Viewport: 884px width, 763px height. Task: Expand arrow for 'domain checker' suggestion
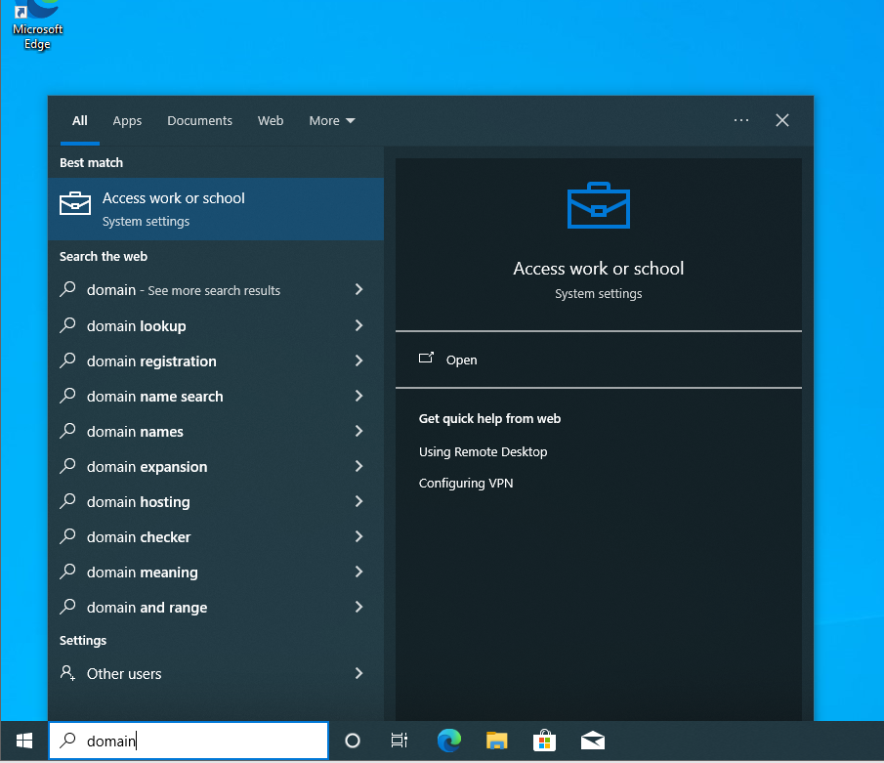(359, 537)
